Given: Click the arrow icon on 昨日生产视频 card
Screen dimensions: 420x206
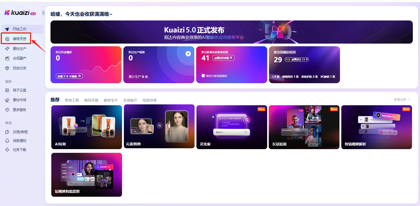Looking at the screenshot, I should pyautogui.click(x=188, y=54).
